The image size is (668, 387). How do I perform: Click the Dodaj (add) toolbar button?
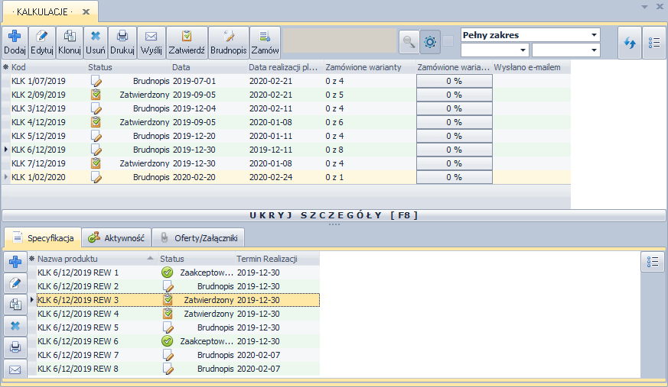(15, 43)
